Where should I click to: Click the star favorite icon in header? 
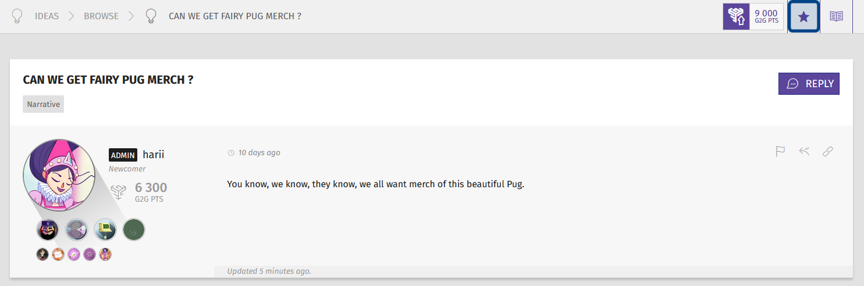click(x=803, y=16)
